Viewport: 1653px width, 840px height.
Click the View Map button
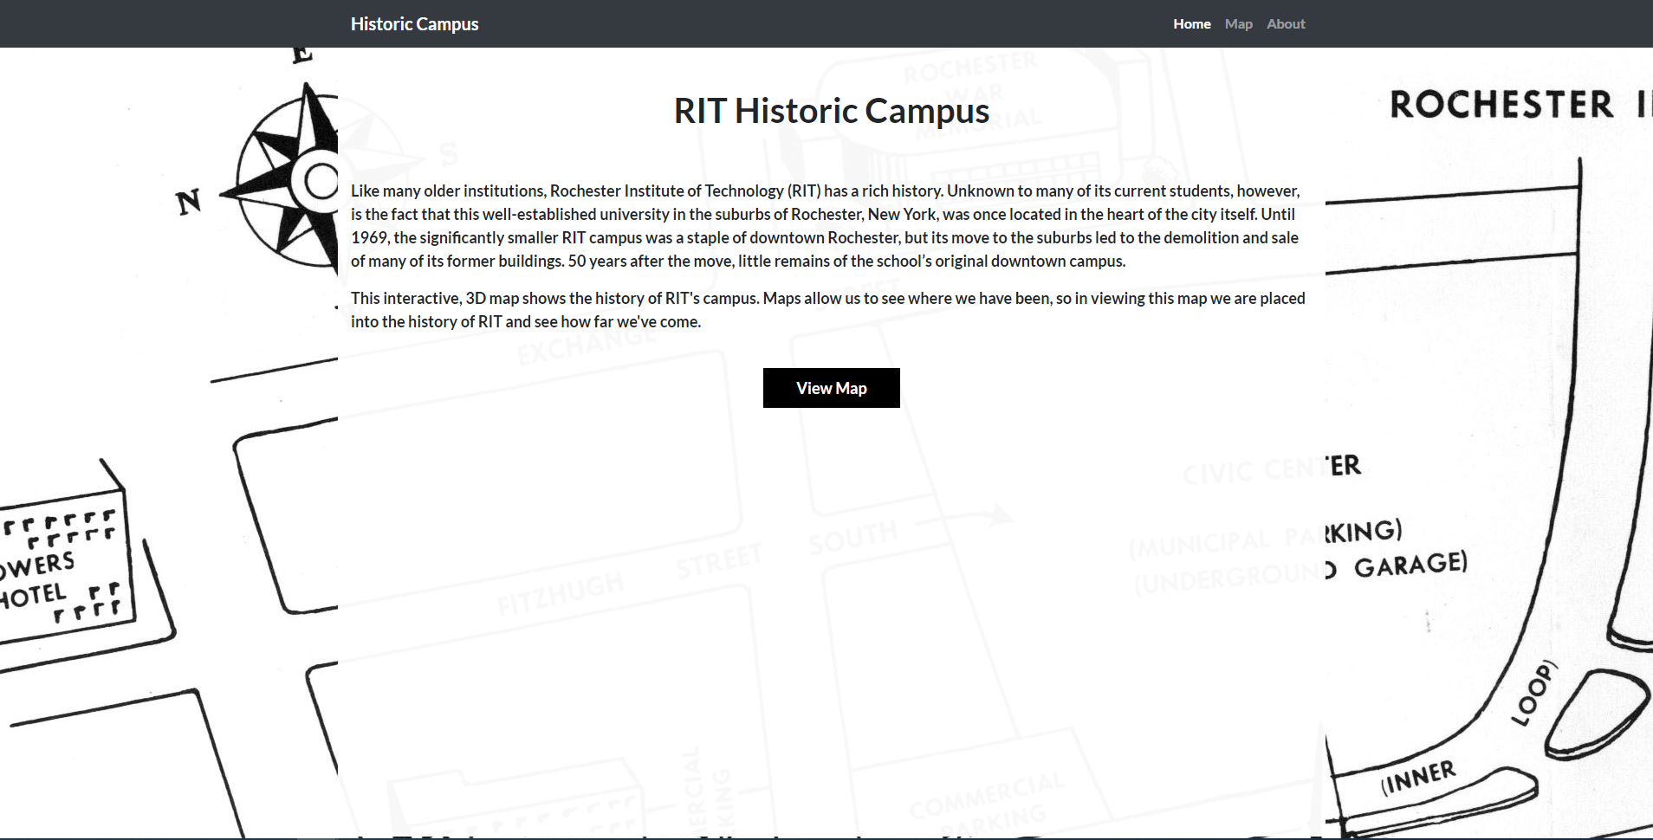click(x=831, y=388)
